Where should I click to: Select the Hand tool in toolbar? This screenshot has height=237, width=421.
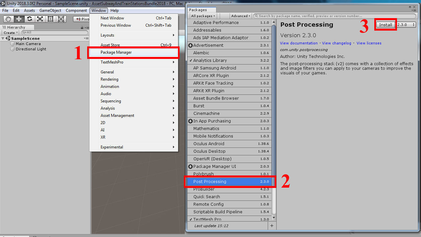[8, 19]
